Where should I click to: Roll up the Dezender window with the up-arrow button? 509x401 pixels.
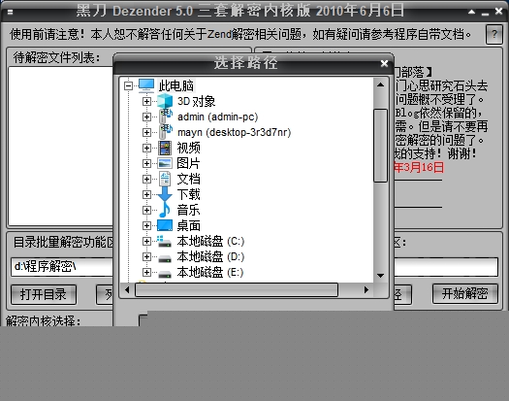coord(471,12)
